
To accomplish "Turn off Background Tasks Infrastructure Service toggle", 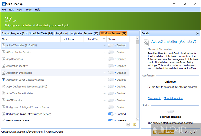I will coord(111,114).
